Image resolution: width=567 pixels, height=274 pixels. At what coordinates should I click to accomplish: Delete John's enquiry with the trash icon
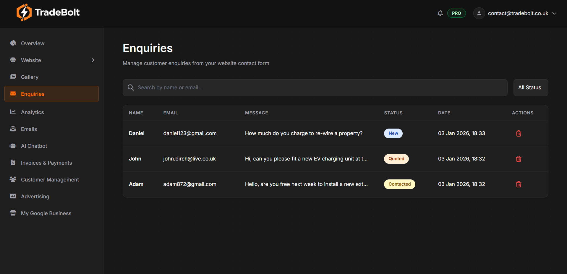pyautogui.click(x=518, y=159)
